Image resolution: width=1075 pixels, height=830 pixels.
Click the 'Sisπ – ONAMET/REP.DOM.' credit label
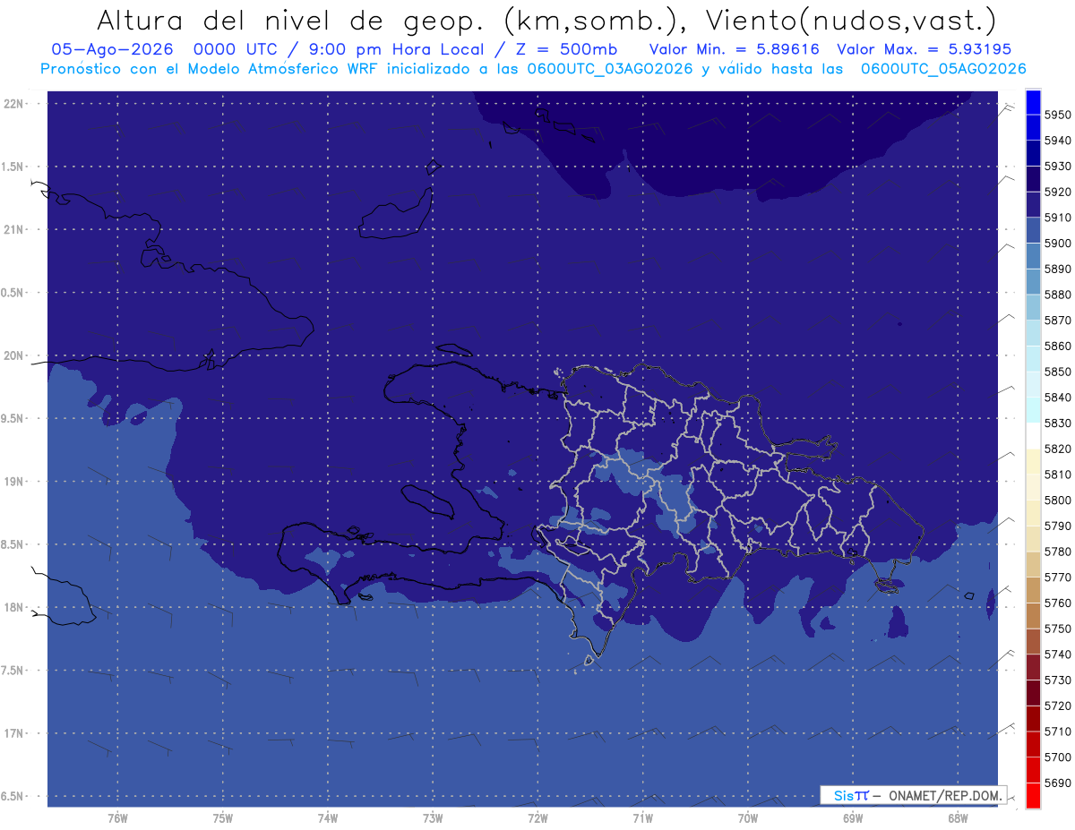click(913, 795)
